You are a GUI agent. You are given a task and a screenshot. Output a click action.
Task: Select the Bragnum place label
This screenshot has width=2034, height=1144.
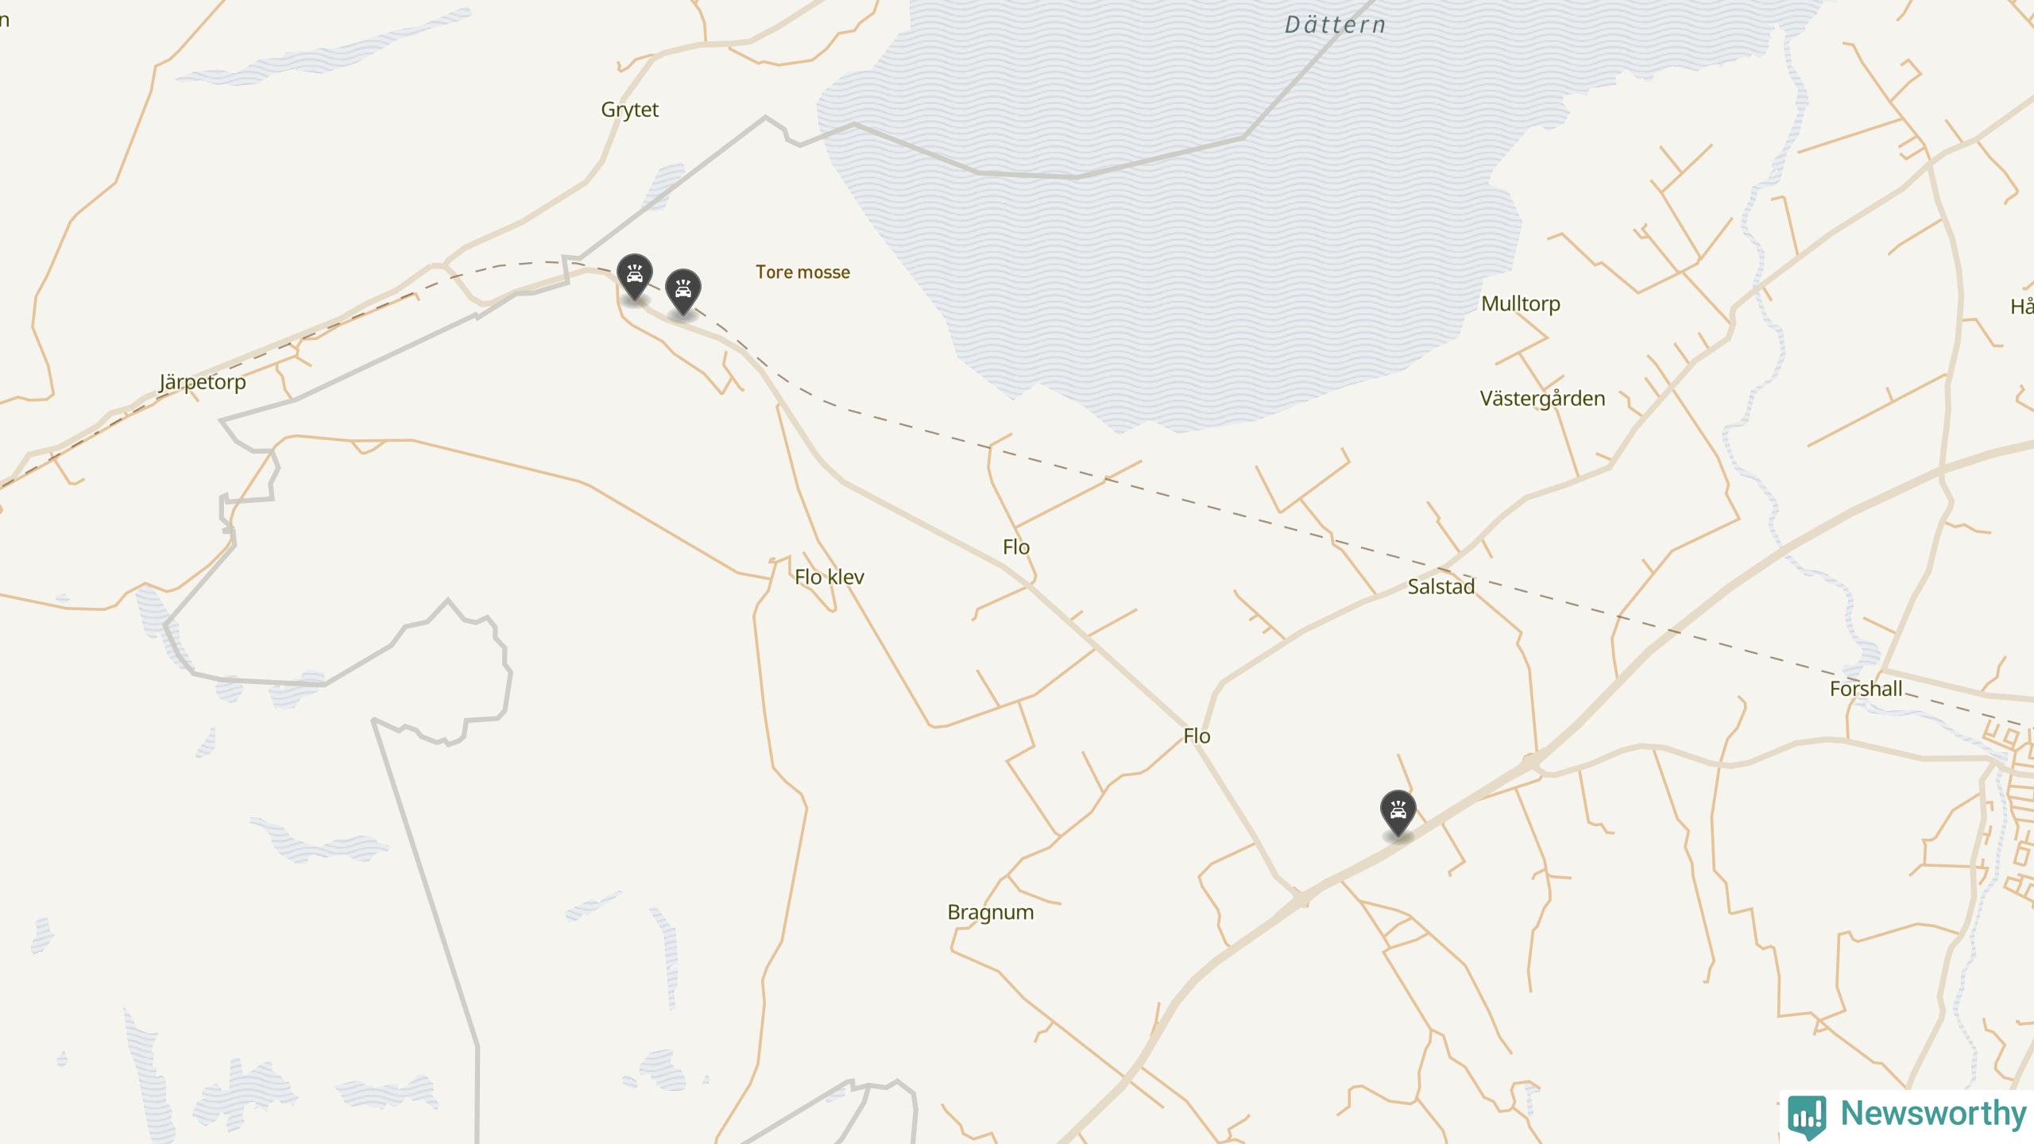pyautogui.click(x=991, y=912)
